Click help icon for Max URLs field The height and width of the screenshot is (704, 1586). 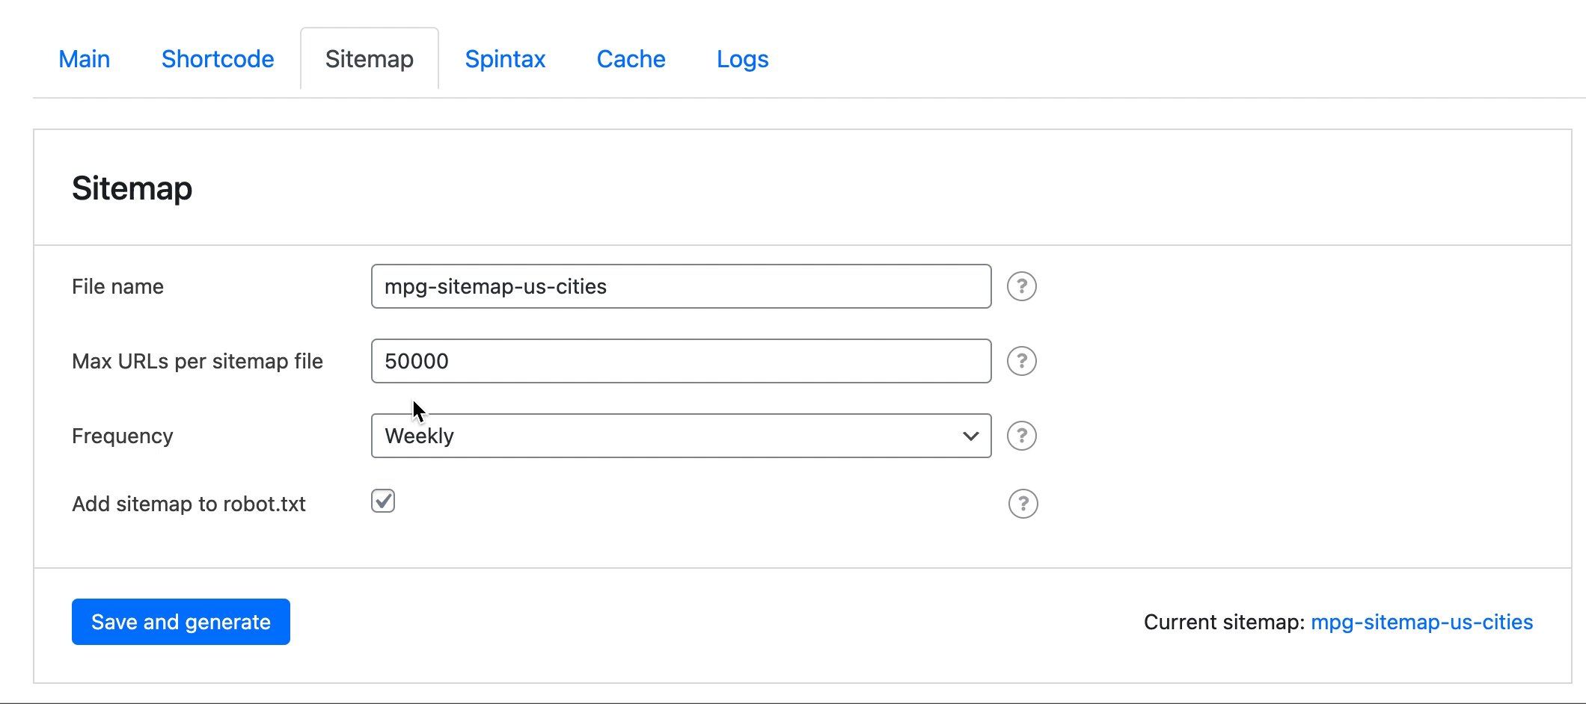coord(1021,361)
